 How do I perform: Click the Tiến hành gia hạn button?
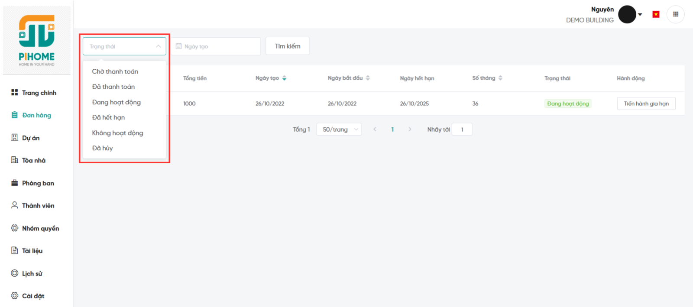(x=646, y=103)
